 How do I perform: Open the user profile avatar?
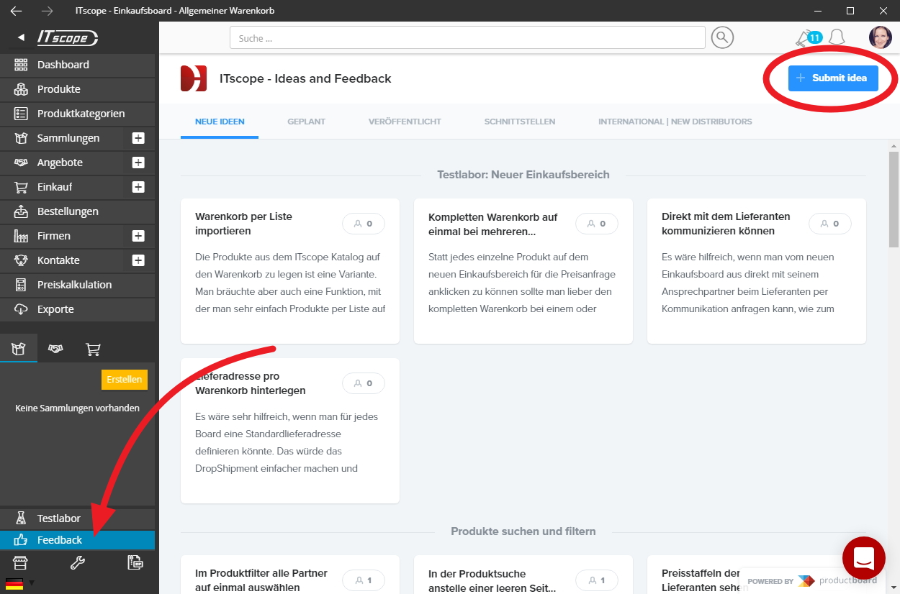[x=881, y=37]
